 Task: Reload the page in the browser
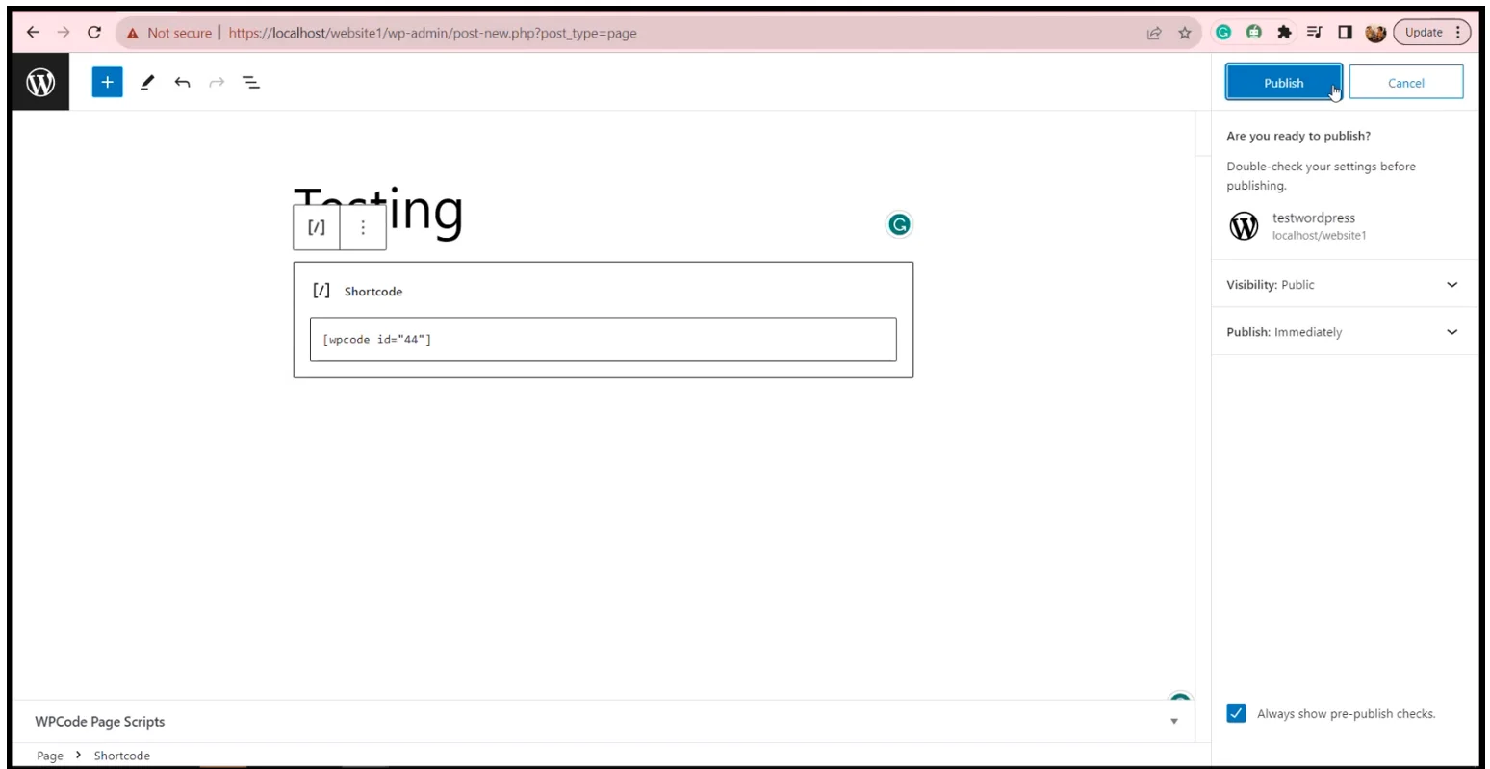point(94,33)
